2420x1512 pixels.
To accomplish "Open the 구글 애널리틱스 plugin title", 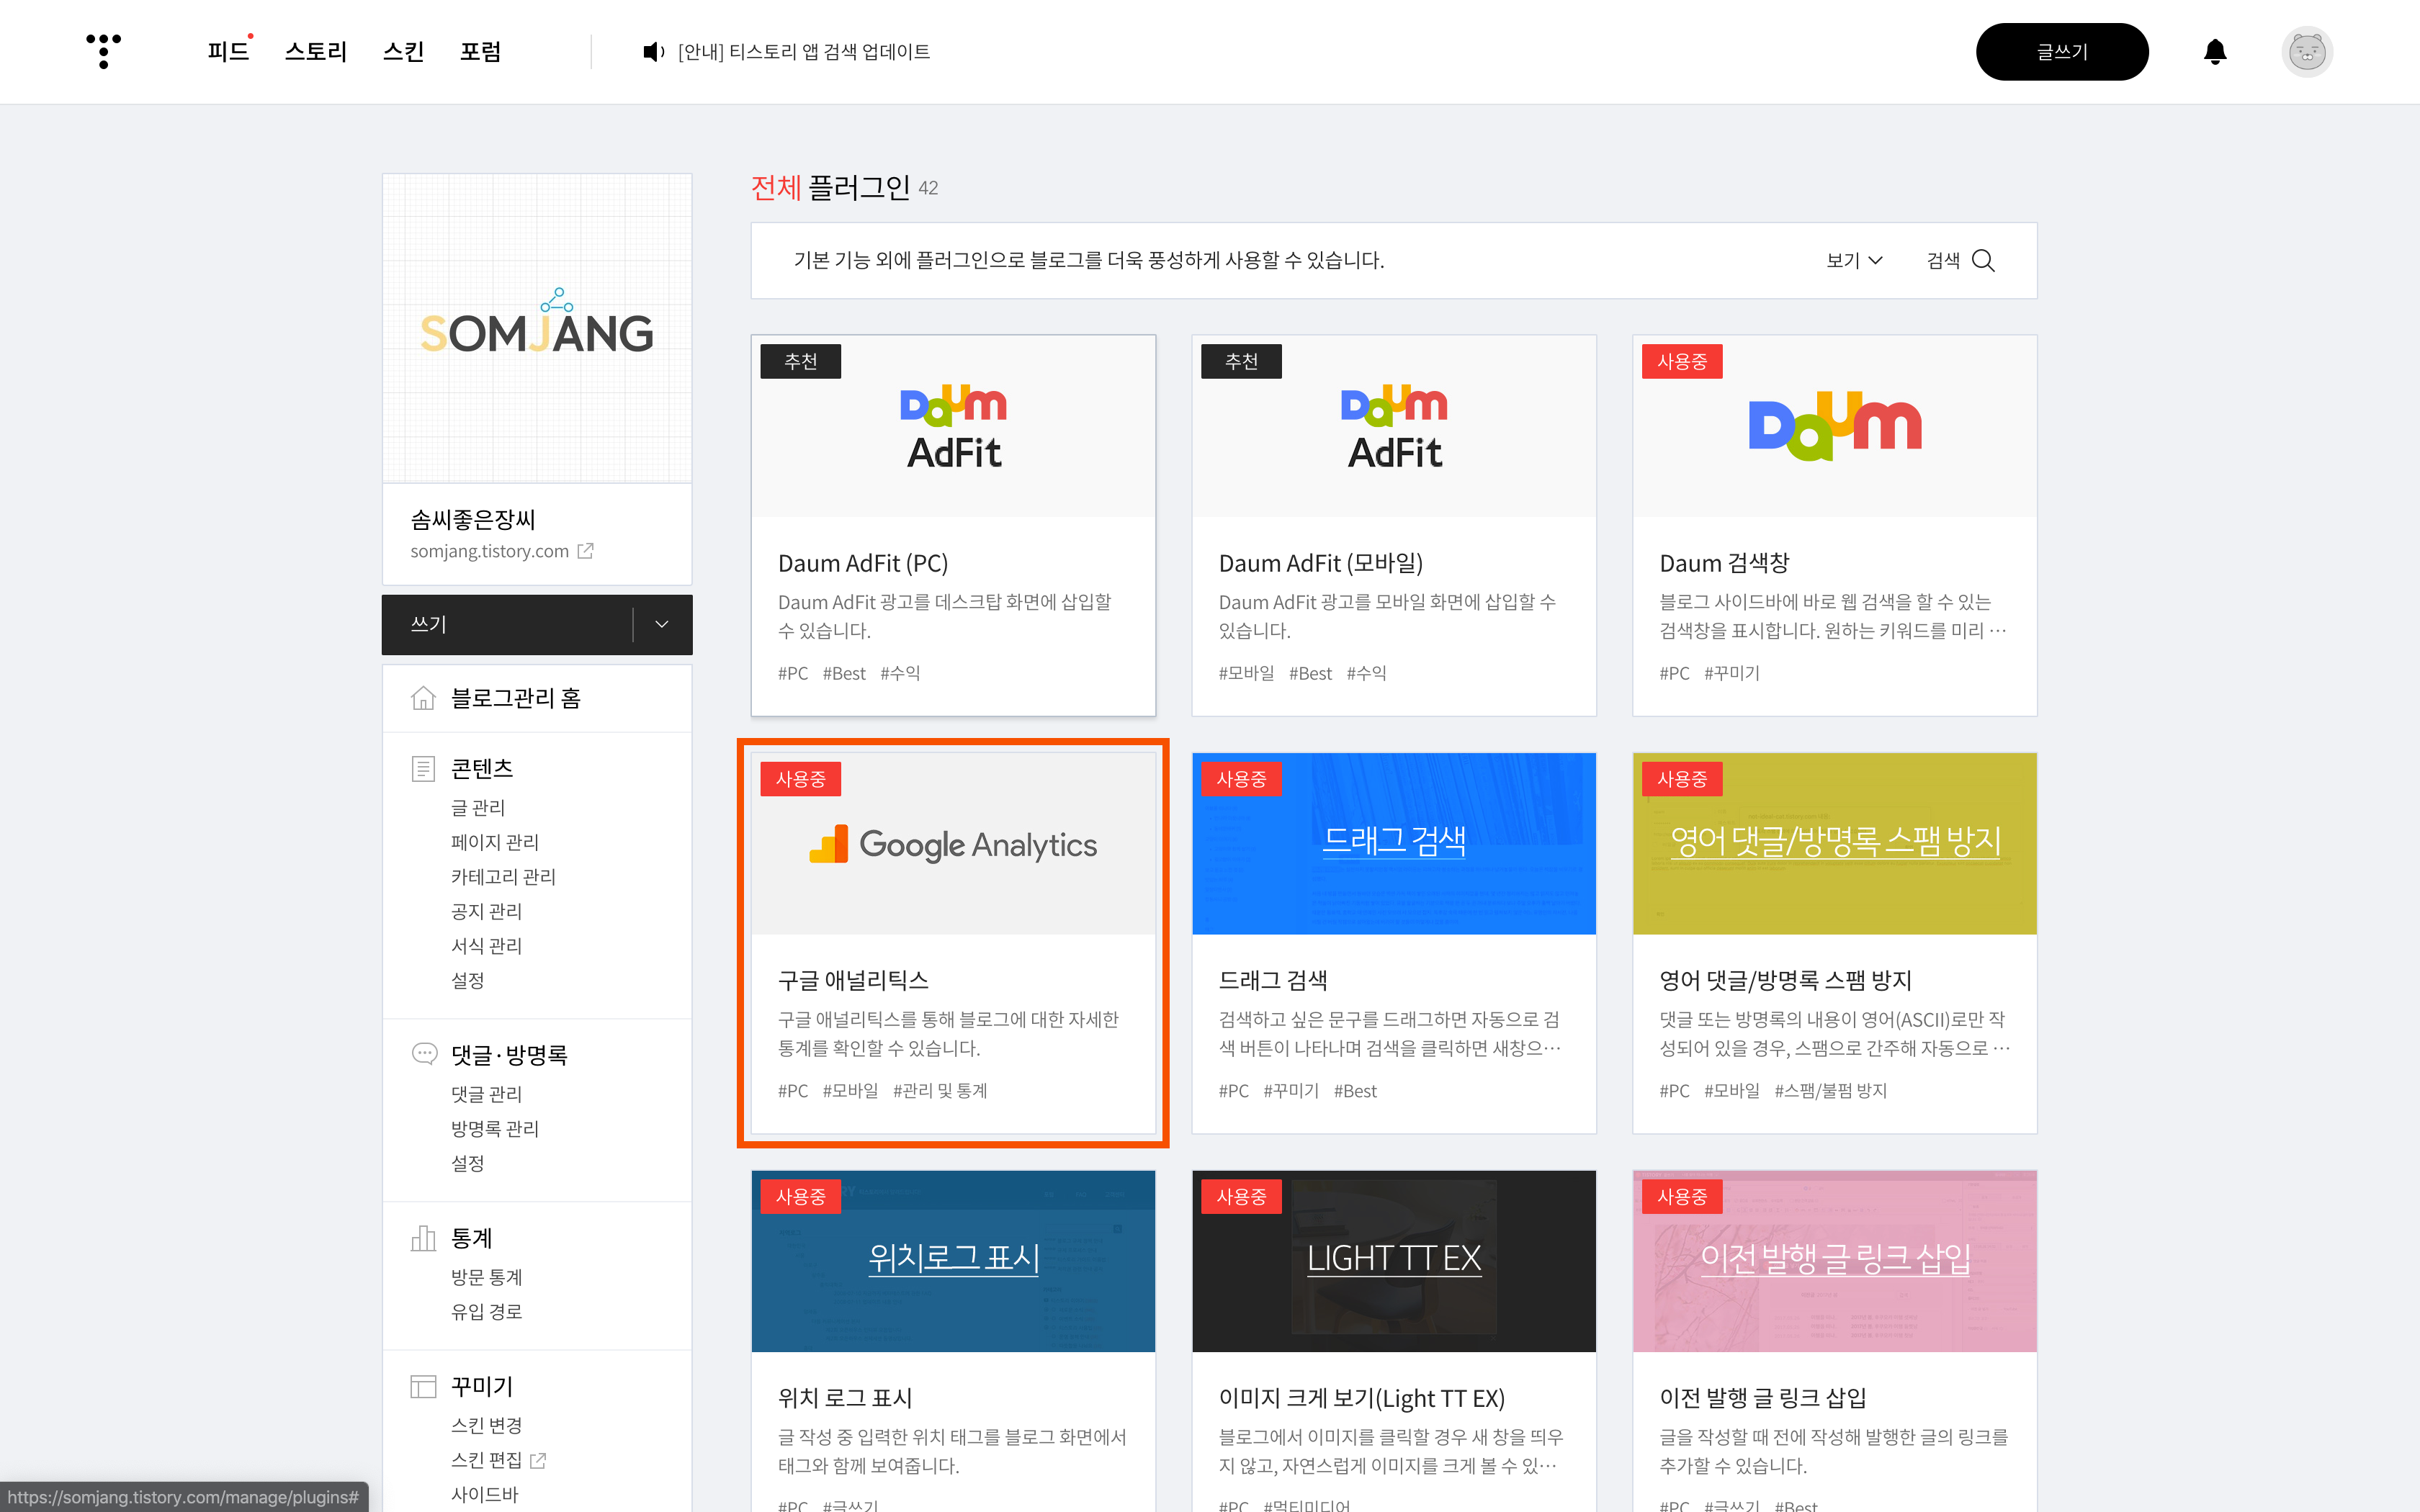I will pos(853,980).
